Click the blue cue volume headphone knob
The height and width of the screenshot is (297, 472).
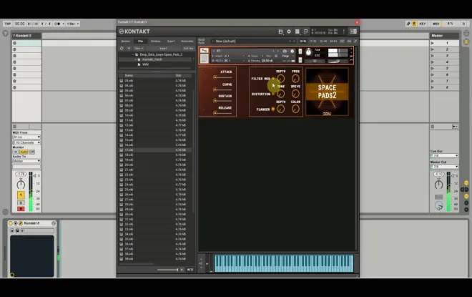coord(438,206)
